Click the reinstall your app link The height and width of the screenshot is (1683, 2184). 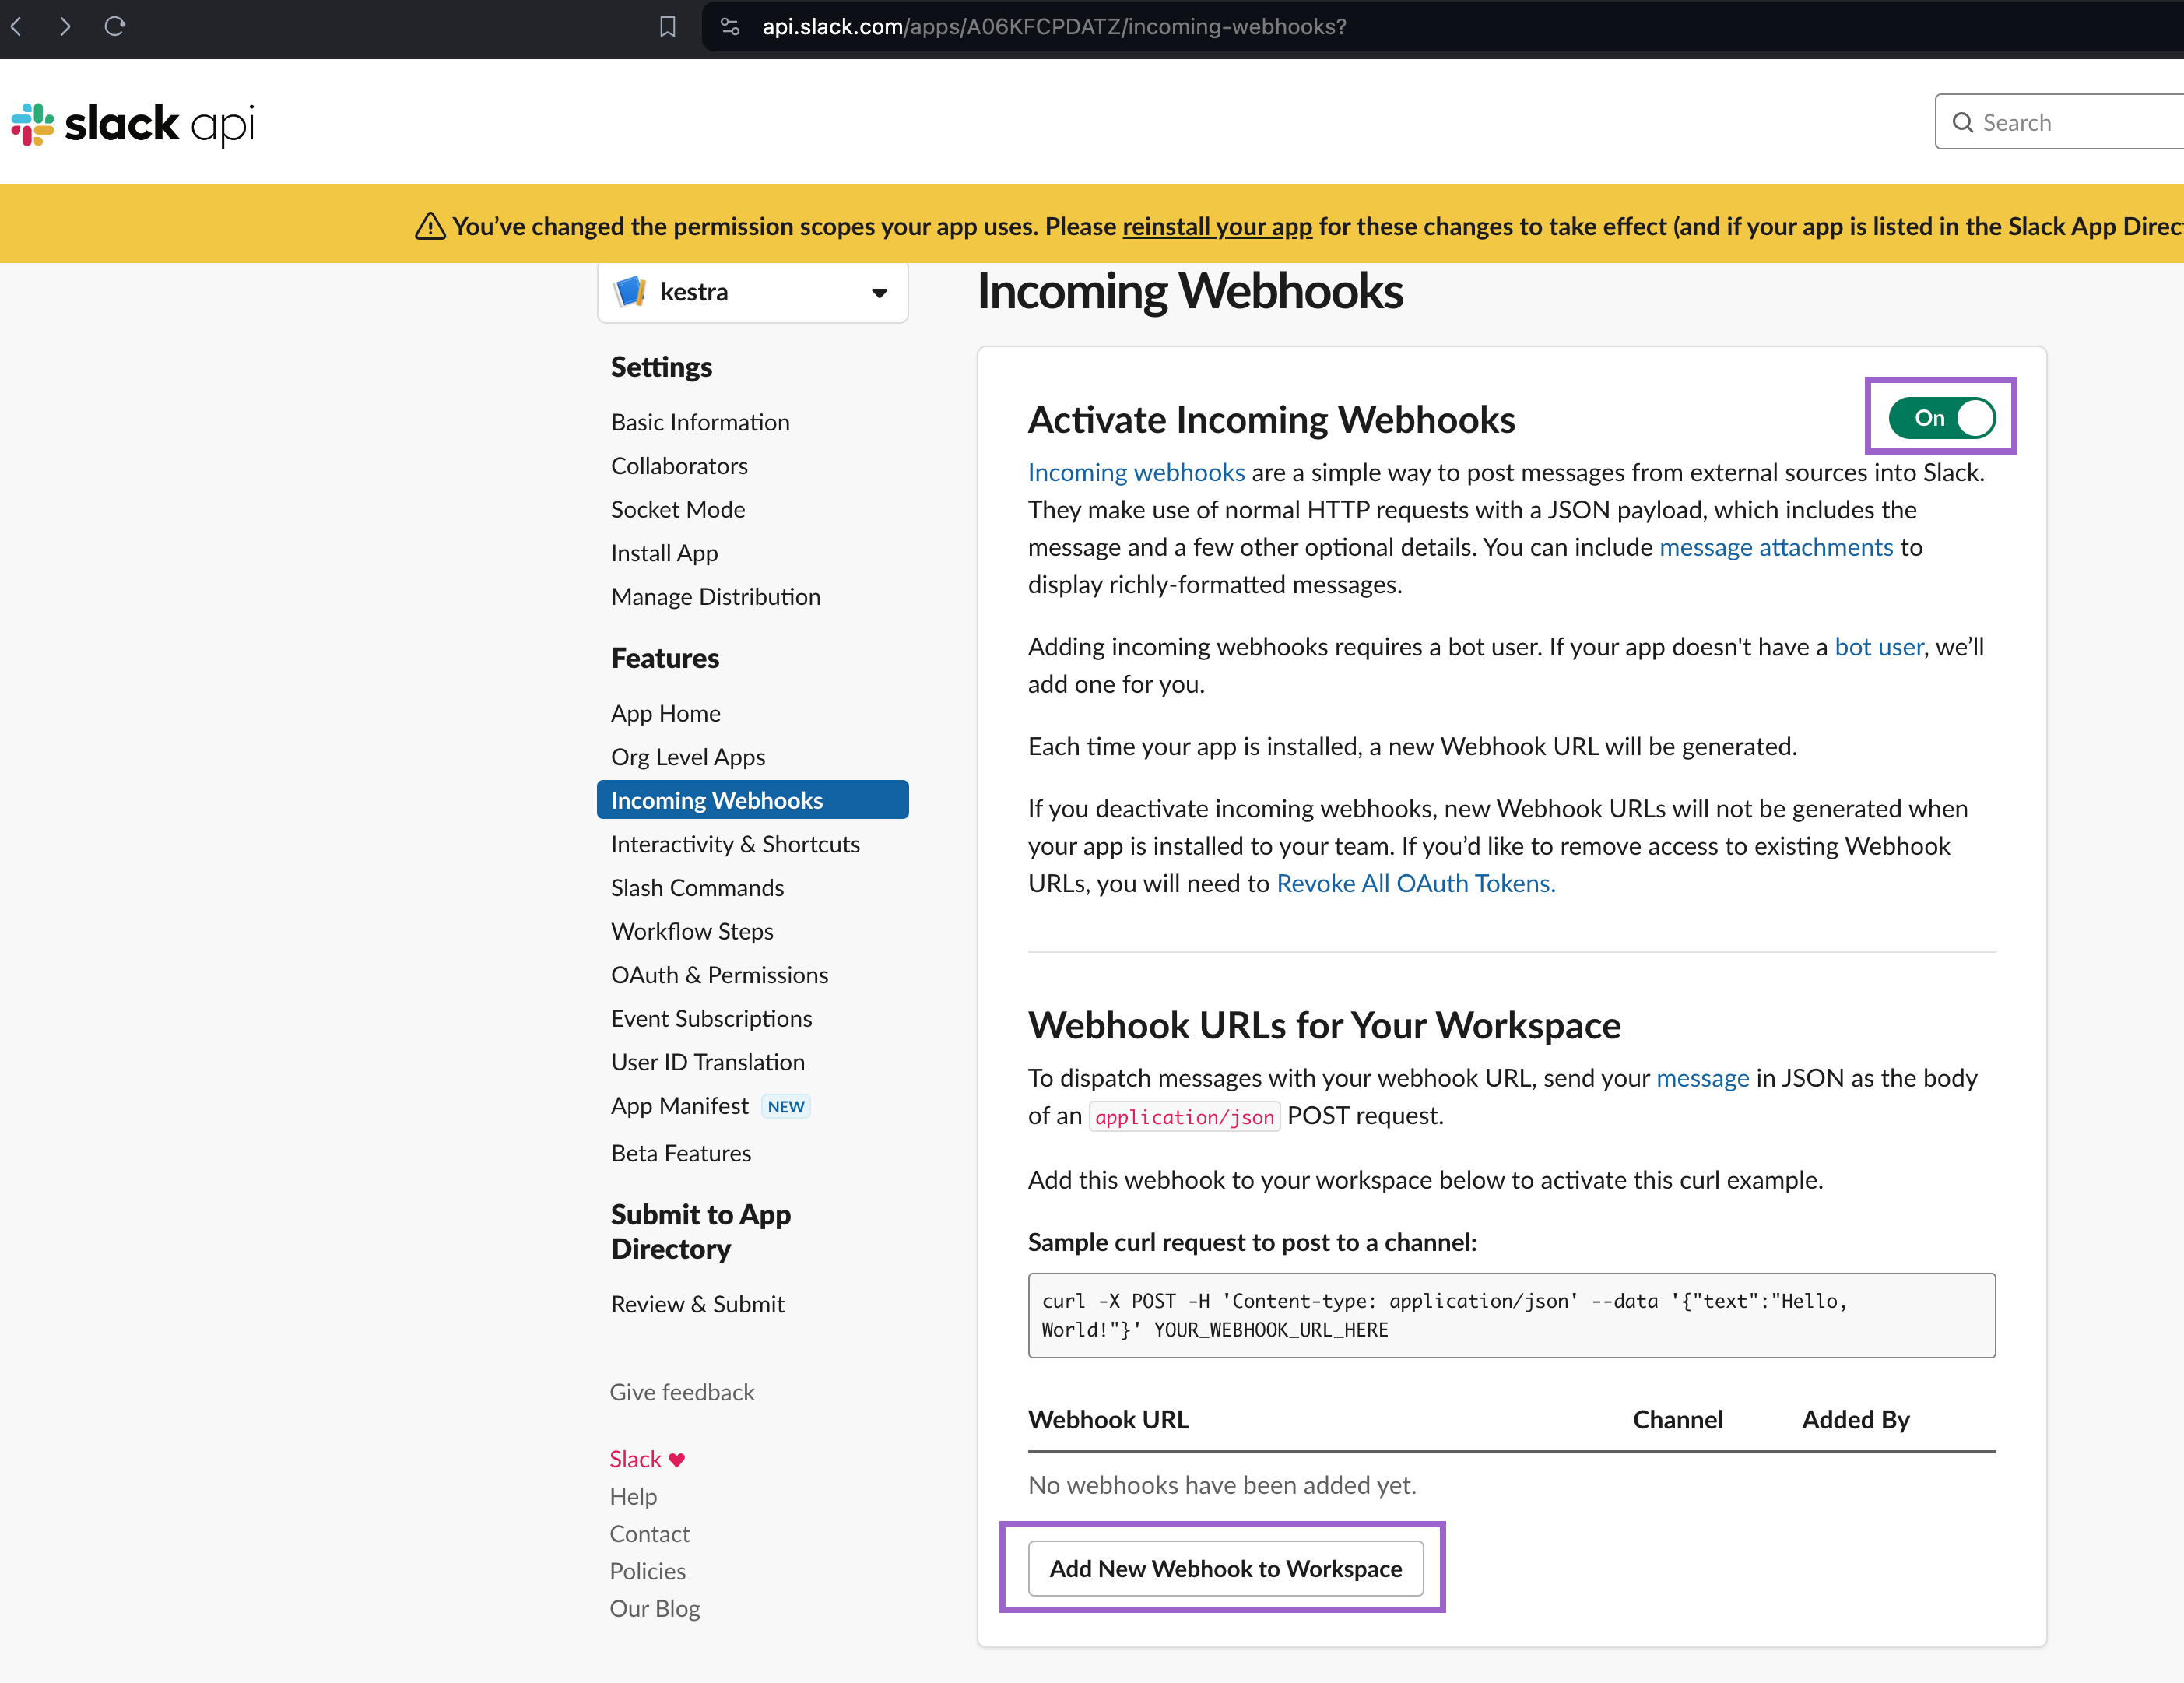1217,227
